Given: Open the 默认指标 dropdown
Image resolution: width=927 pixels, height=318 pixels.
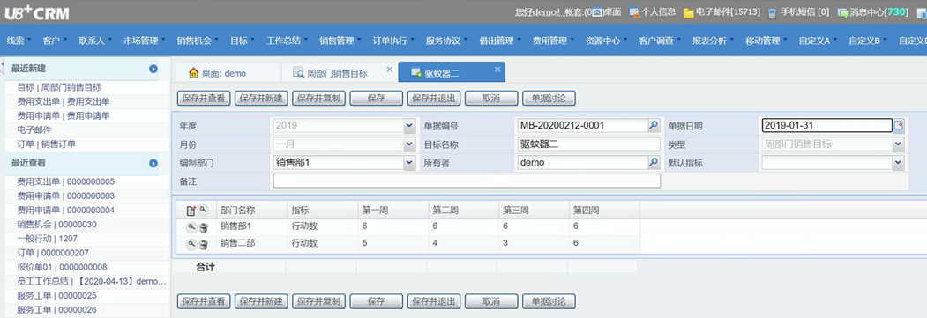Looking at the screenshot, I should click(x=899, y=163).
